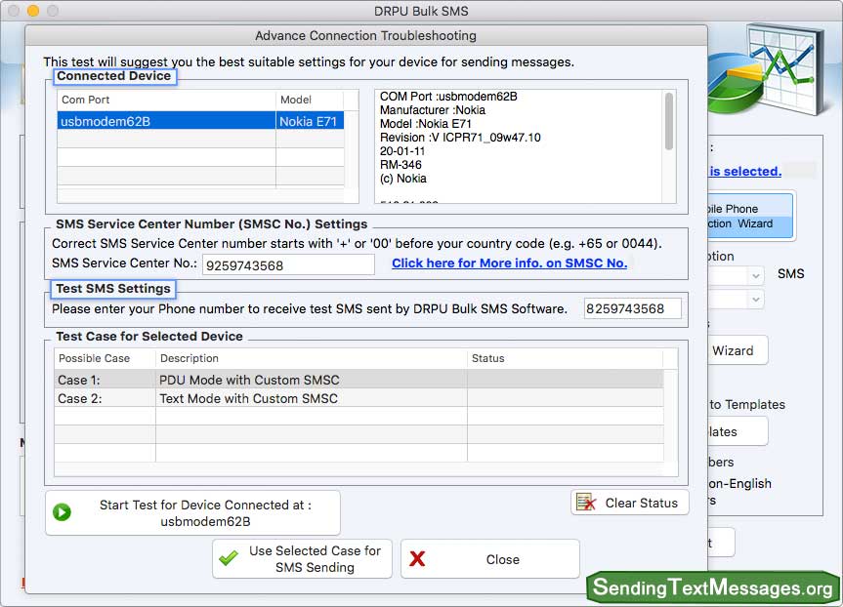Click the Nokia E71 model cell
Image resolution: width=843 pixels, height=607 pixels.
309,121
